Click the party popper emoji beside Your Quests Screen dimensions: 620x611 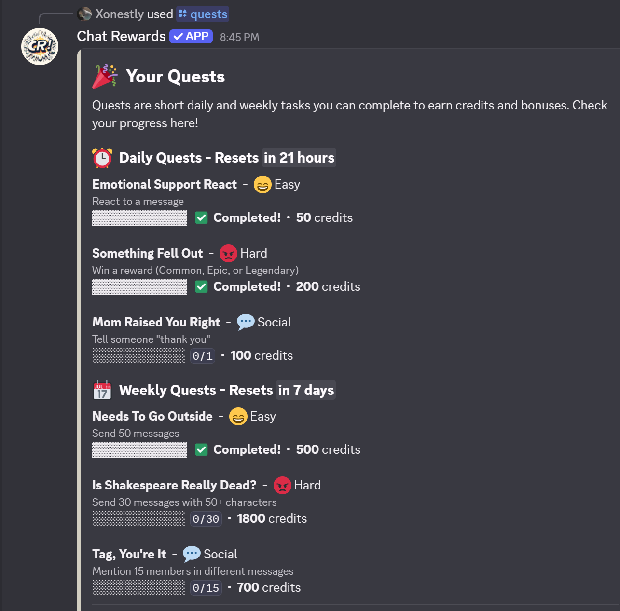105,77
